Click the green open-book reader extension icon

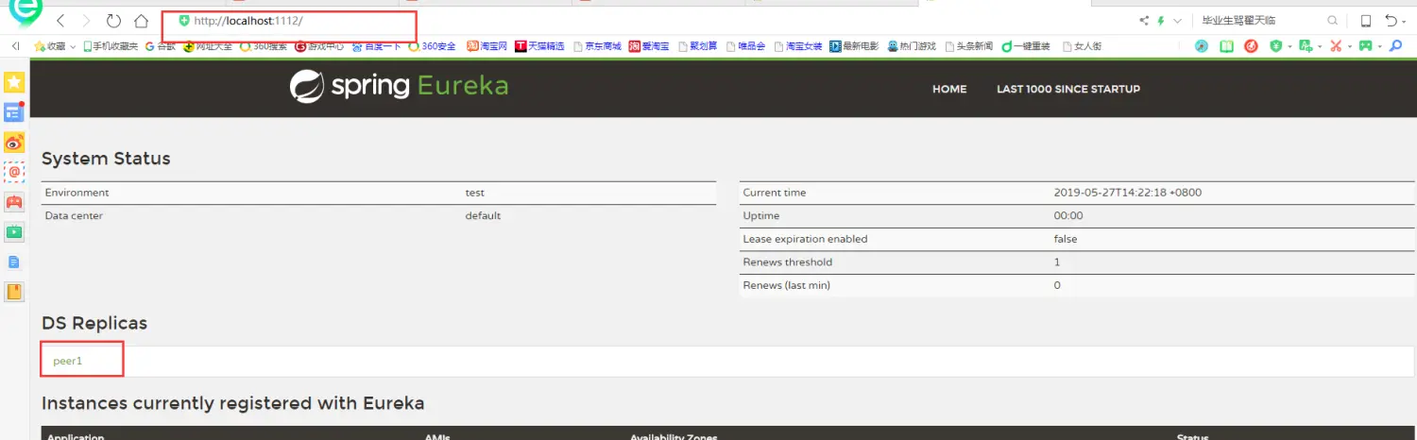click(1226, 45)
